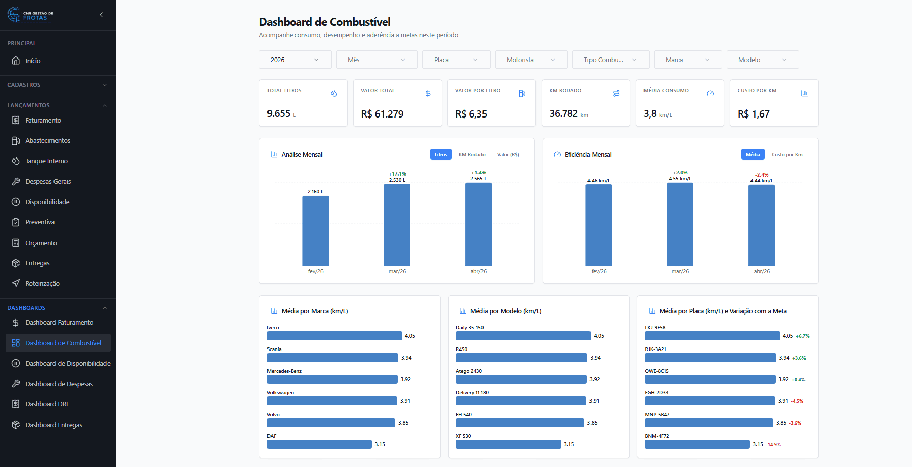This screenshot has width=912, height=467.
Task: Collapse the Dashboards sidebar section
Action: (x=58, y=308)
